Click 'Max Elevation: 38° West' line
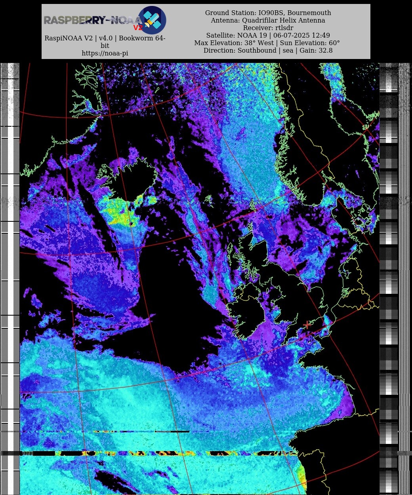The height and width of the screenshot is (495, 412). pos(267,43)
